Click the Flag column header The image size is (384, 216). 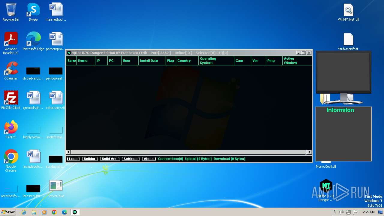tap(171, 61)
